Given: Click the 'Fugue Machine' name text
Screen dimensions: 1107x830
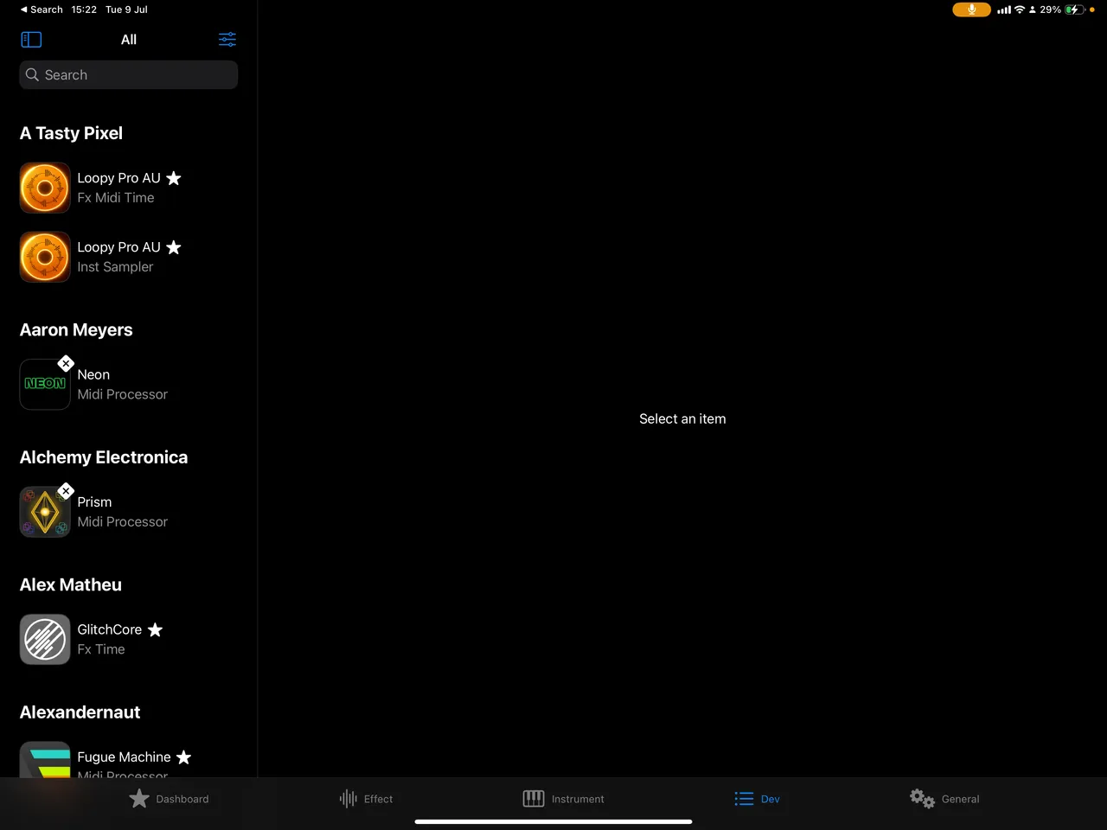Looking at the screenshot, I should (x=124, y=757).
